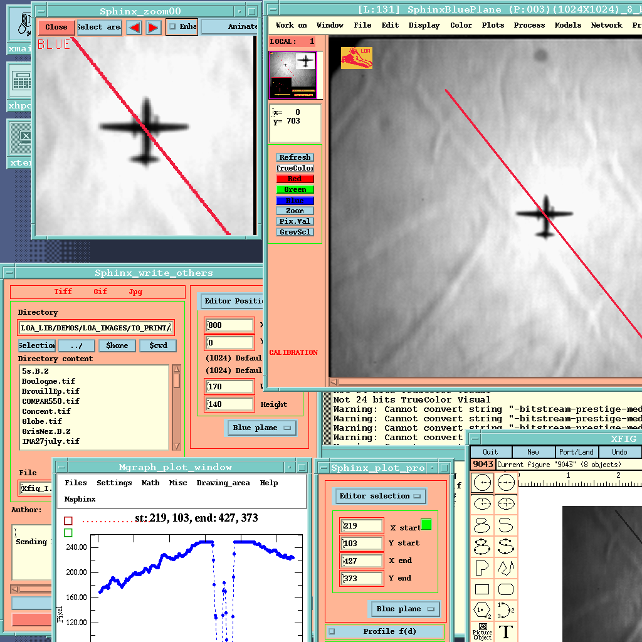Image resolution: width=642 pixels, height=642 pixels.
Task: Toggle the red square marker in Mgraph plot
Action: click(68, 520)
